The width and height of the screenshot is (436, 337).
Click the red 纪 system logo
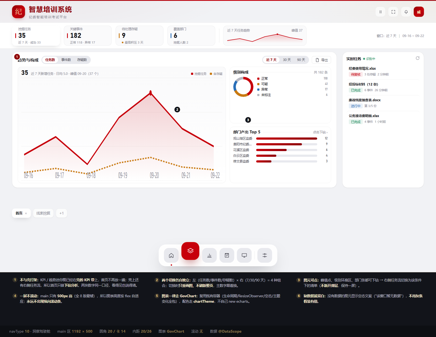[x=19, y=12]
